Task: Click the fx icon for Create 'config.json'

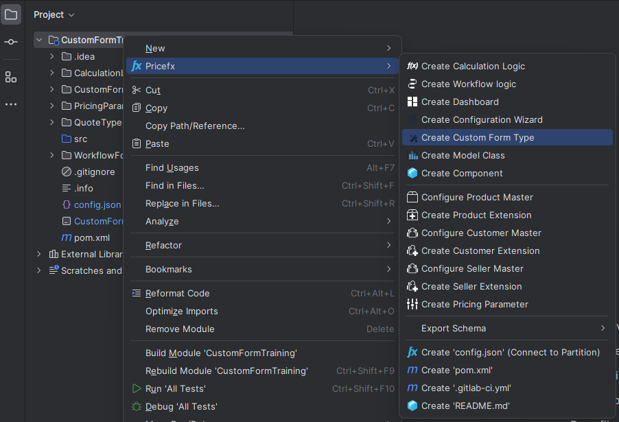Action: point(412,352)
